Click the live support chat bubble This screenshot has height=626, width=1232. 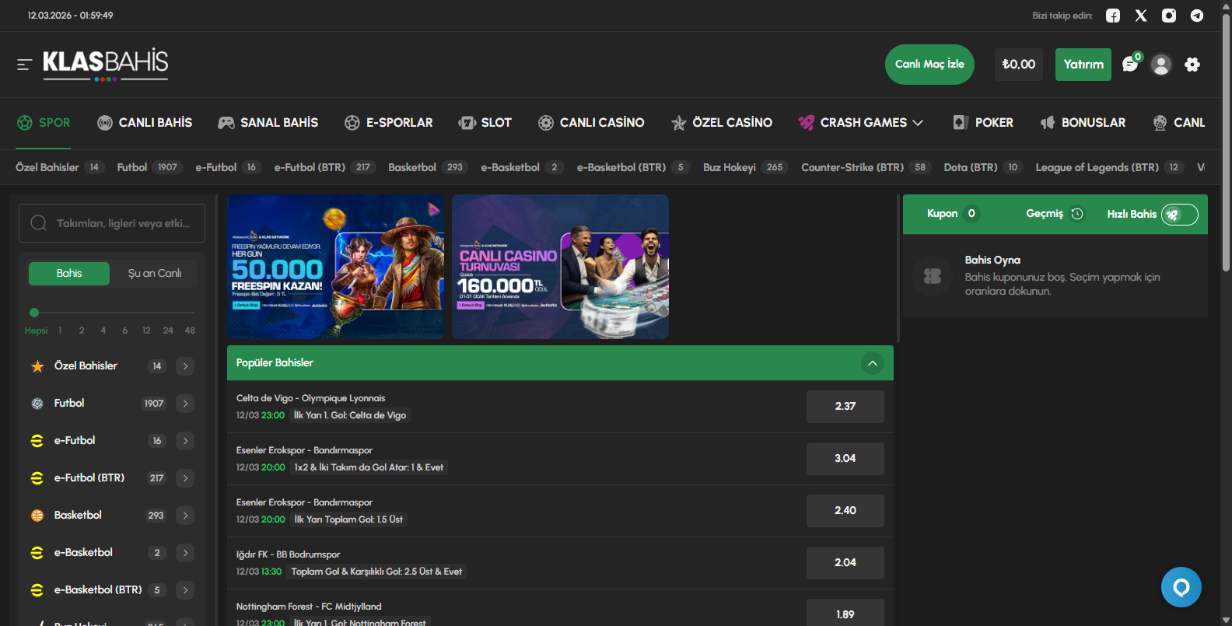[1181, 587]
